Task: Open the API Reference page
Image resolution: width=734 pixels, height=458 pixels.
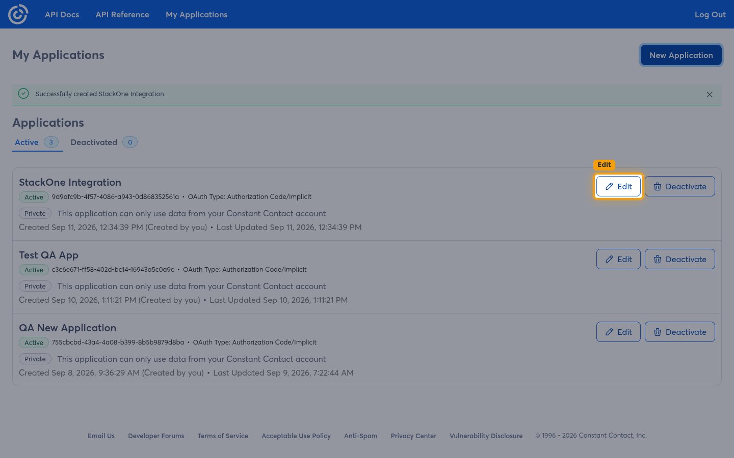Action: click(x=122, y=14)
